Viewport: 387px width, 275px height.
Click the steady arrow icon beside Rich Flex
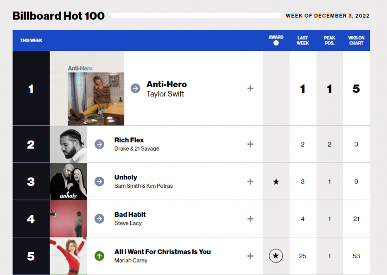(99, 144)
